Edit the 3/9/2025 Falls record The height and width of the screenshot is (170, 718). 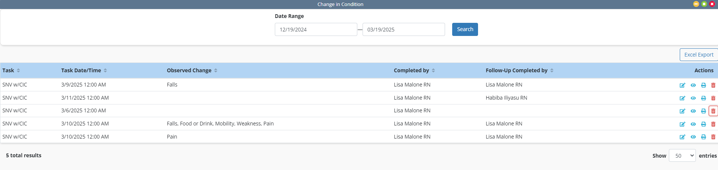click(x=682, y=85)
